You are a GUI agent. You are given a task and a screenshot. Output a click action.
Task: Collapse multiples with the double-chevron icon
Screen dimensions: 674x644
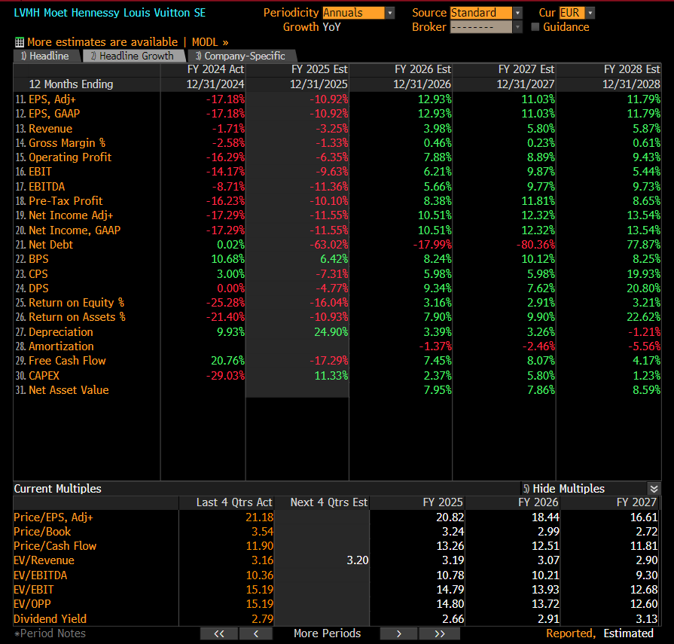point(654,489)
